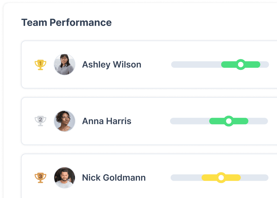
Task: Click the Team Performance heading
Action: 66,22
